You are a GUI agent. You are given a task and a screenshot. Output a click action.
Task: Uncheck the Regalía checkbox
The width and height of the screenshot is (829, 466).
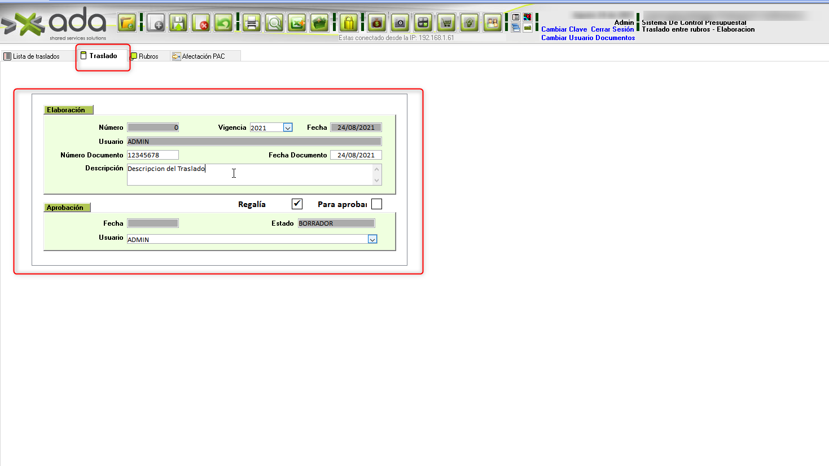[x=297, y=204]
